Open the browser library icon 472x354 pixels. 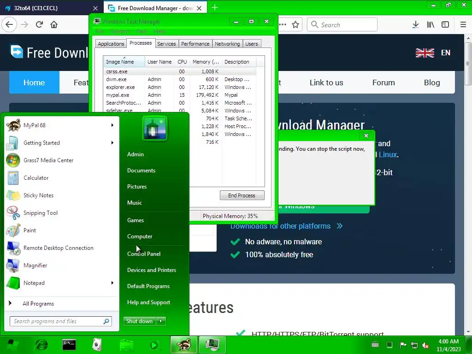(x=431, y=25)
